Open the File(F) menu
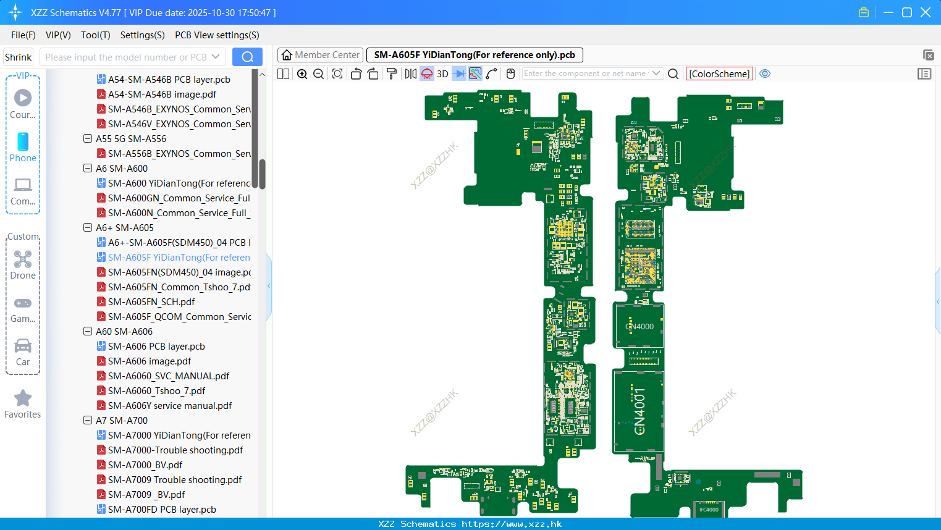 (23, 35)
